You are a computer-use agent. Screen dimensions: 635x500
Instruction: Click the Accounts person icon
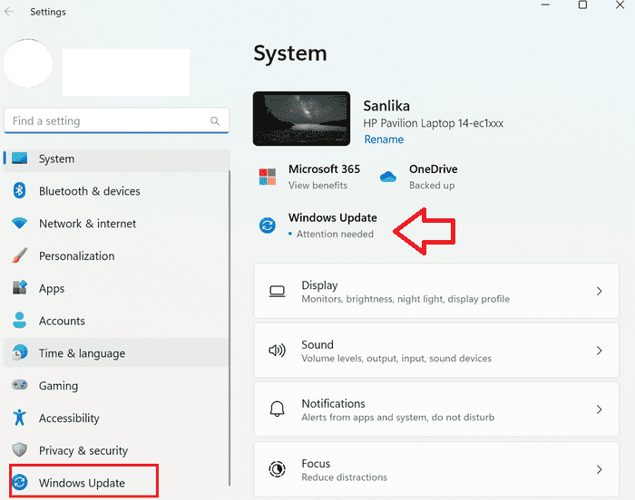tap(19, 320)
